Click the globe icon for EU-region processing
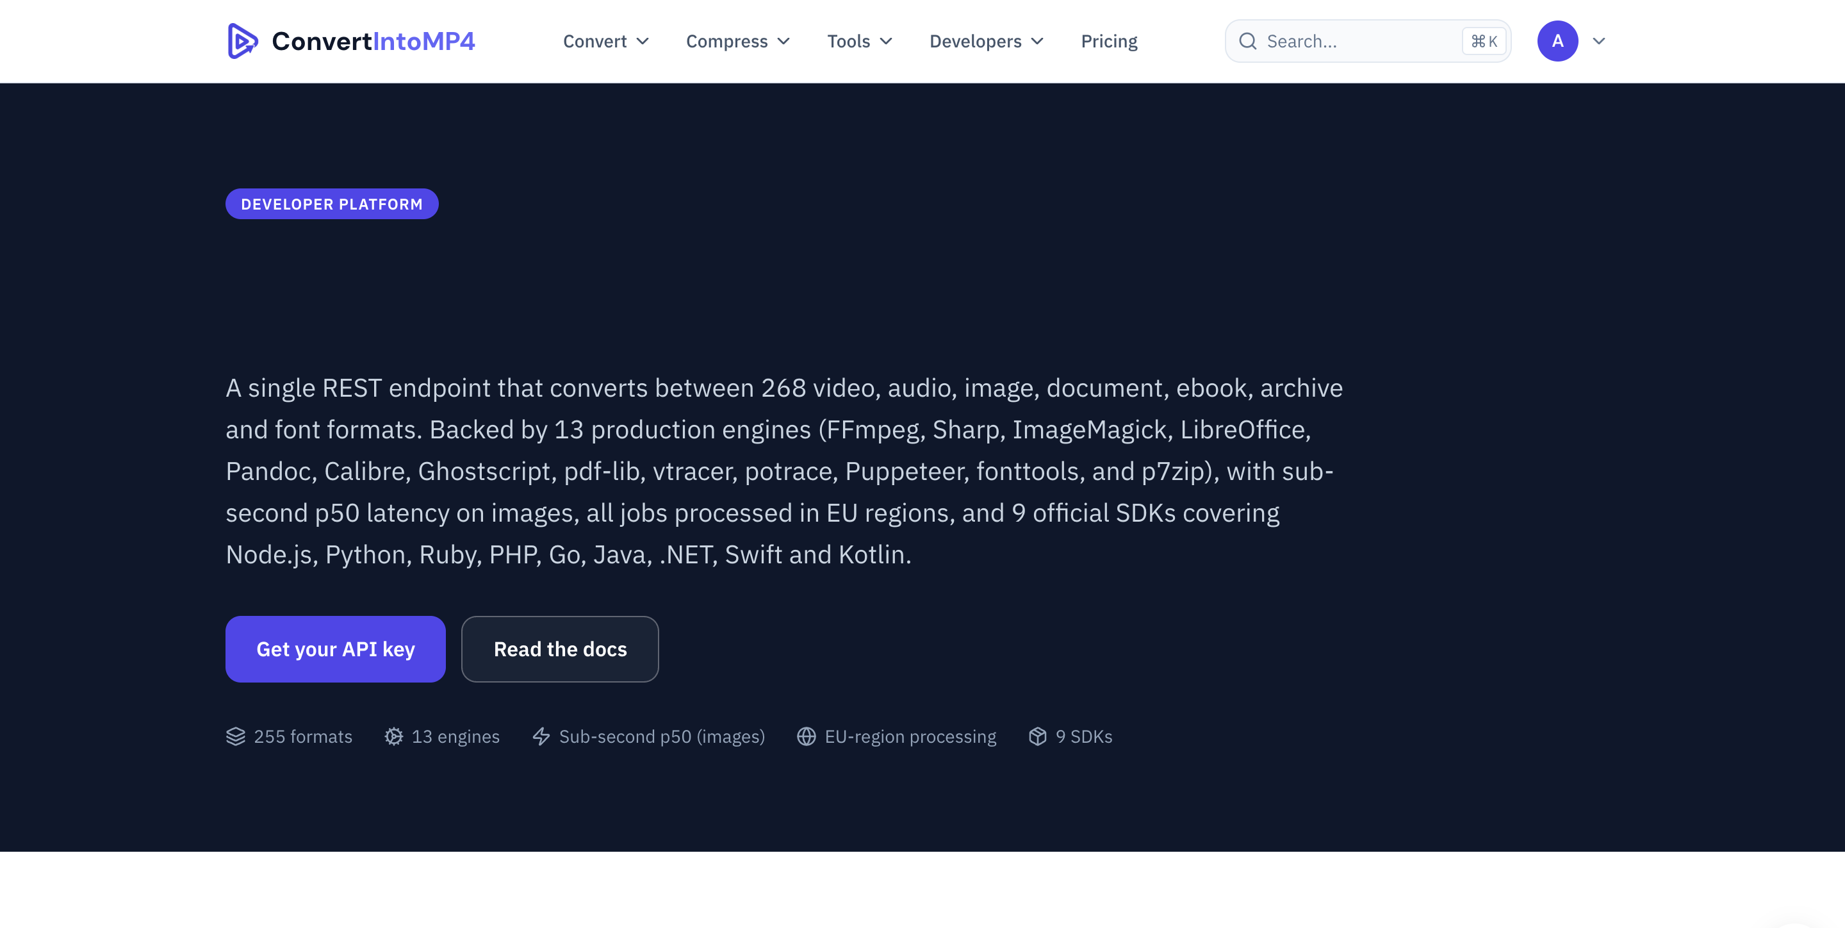The image size is (1845, 928). (807, 736)
